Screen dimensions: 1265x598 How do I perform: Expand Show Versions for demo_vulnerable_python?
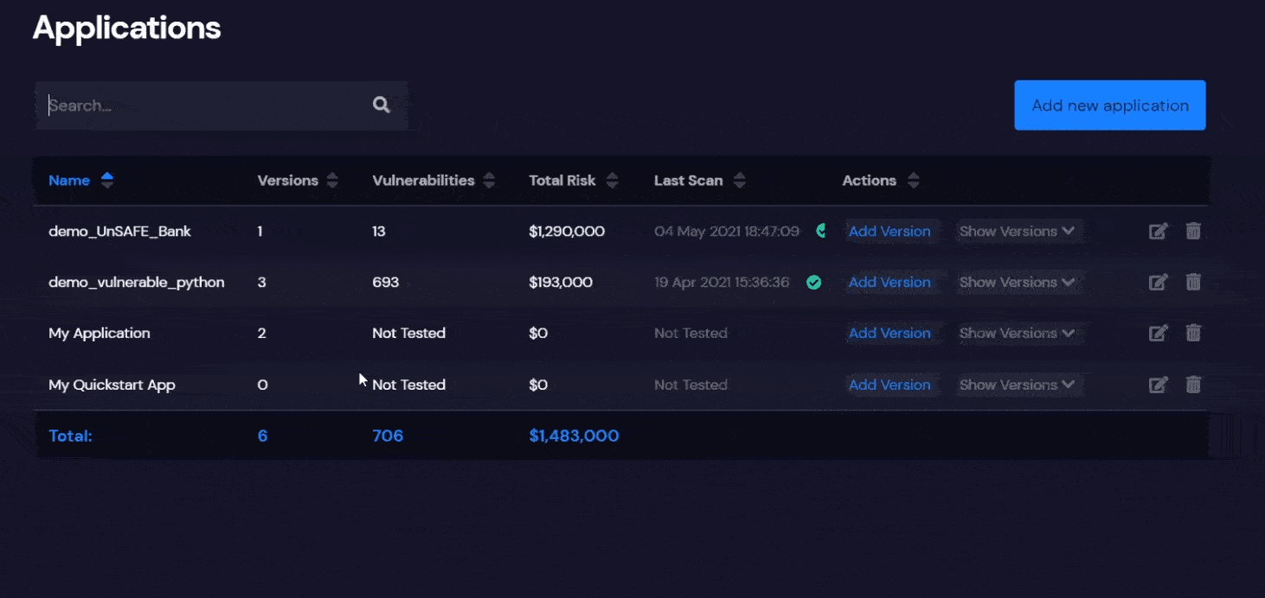[1017, 283]
